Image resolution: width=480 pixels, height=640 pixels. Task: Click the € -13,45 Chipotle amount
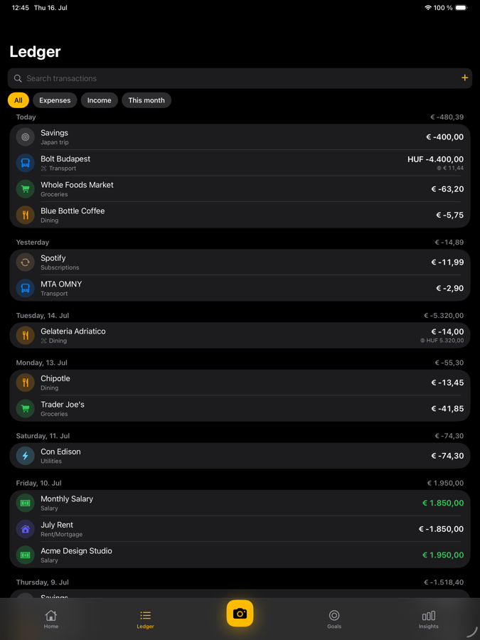(x=447, y=383)
